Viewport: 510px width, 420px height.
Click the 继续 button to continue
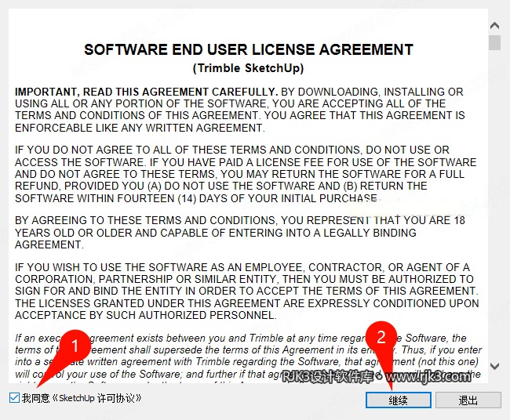point(398,400)
